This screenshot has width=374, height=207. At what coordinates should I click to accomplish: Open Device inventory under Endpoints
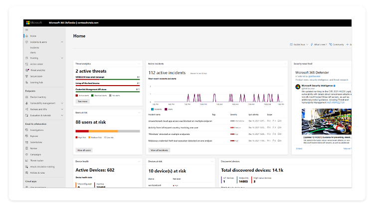point(39,97)
